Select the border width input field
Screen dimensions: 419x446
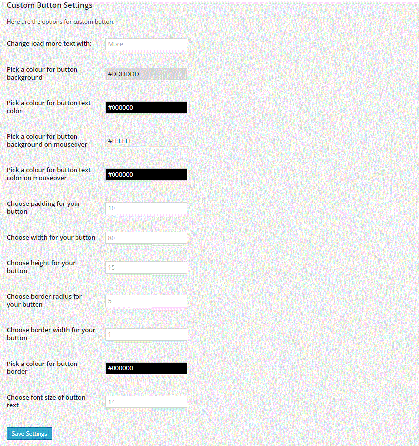[x=146, y=334]
